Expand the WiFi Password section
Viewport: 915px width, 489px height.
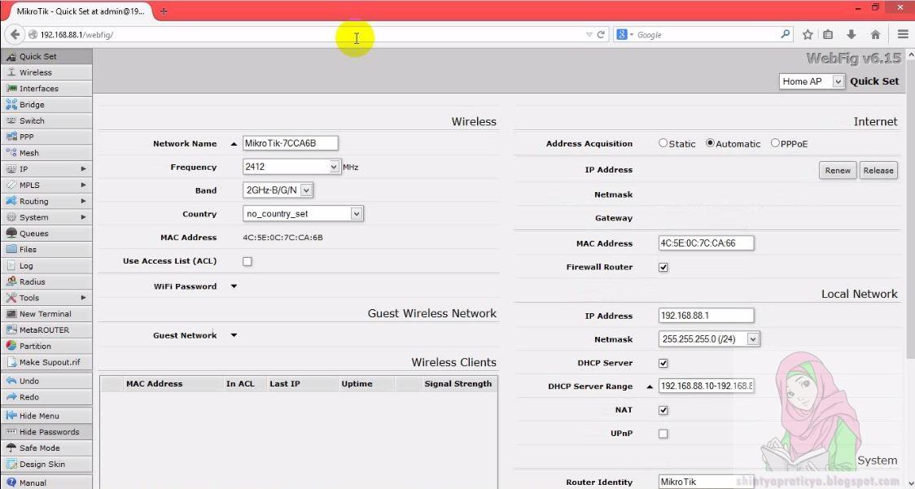click(234, 286)
